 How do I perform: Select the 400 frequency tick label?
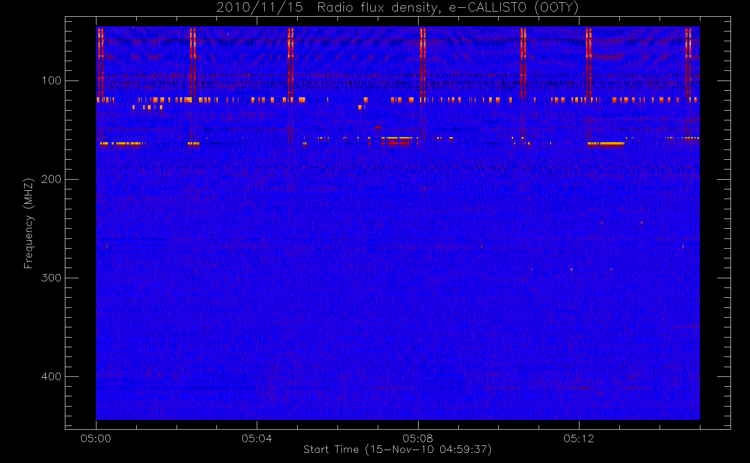(x=51, y=376)
